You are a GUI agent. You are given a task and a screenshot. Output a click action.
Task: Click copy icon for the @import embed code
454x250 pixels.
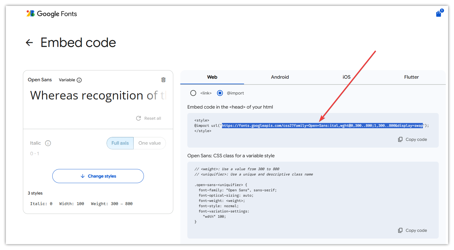click(x=400, y=139)
